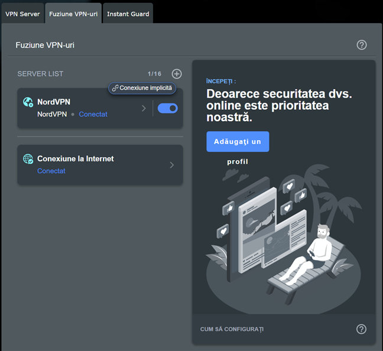The height and width of the screenshot is (351, 383).
Task: Open the Instant Guard tab
Action: pyautogui.click(x=128, y=14)
